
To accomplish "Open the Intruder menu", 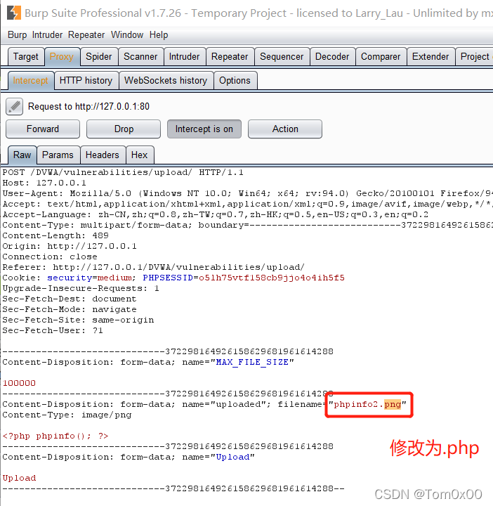I will click(x=47, y=35).
